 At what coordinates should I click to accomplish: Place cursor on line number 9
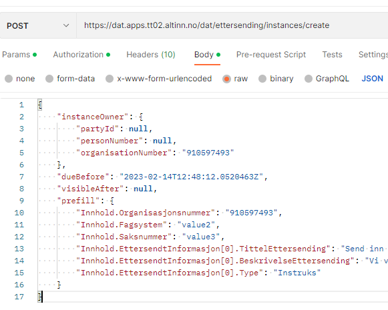pyautogui.click(x=21, y=201)
